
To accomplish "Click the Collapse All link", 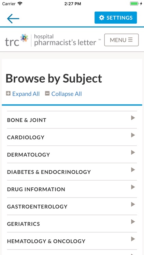I will 67,94.
